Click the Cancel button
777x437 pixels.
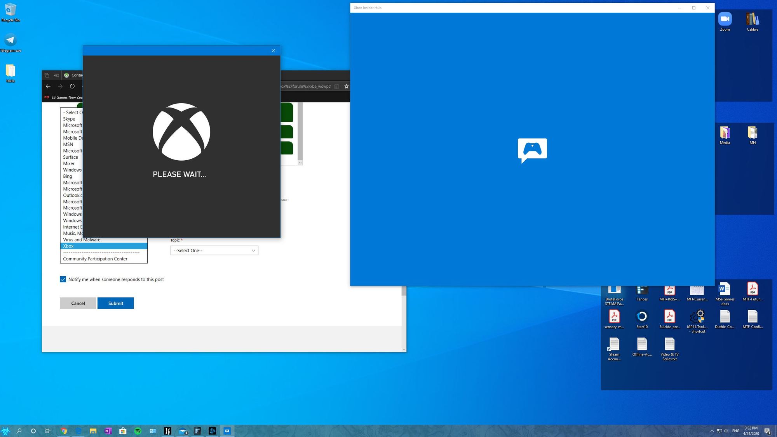(x=78, y=303)
